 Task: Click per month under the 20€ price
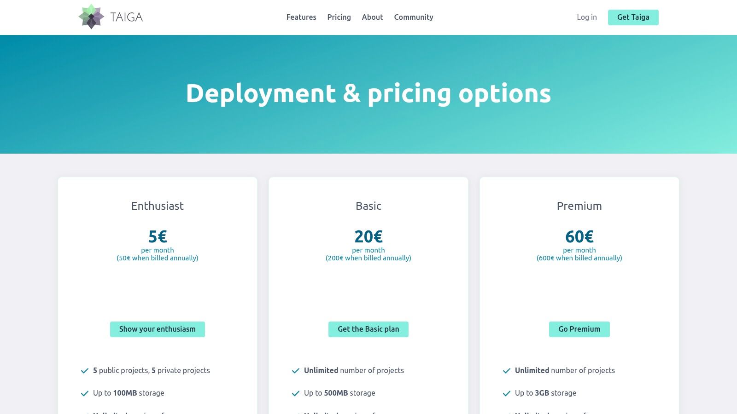368,250
